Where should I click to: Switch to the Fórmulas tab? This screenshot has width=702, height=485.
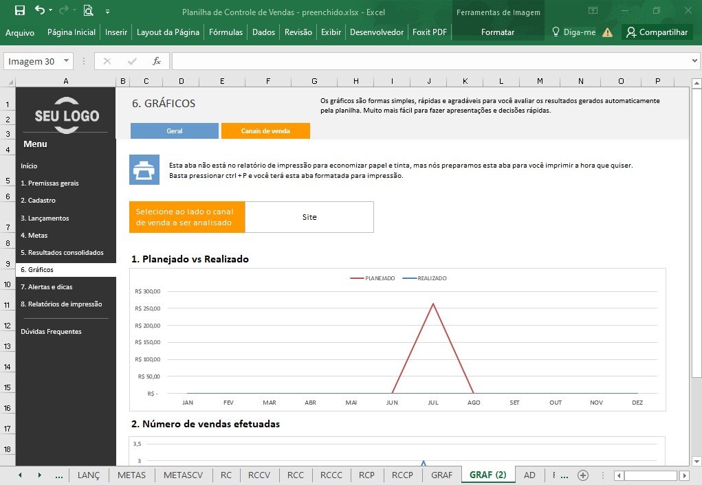[x=226, y=32]
